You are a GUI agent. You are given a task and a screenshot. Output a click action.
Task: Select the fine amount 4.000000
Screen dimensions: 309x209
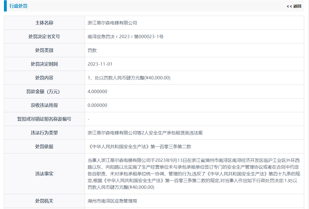coord(97,92)
